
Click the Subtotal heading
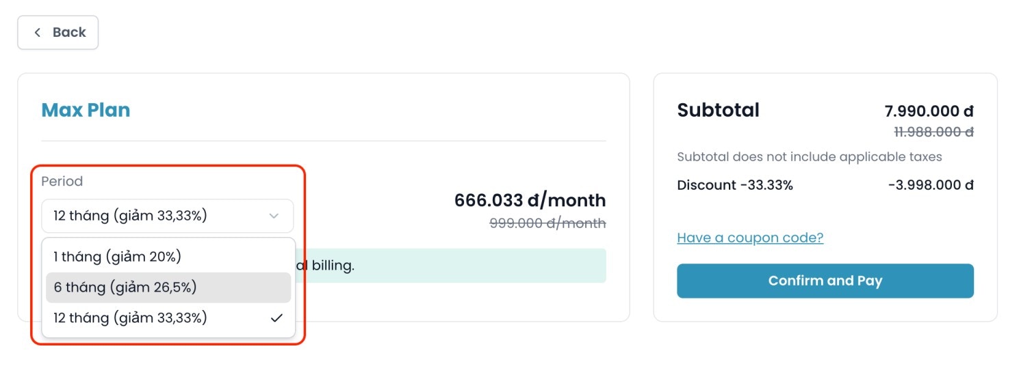pyautogui.click(x=718, y=111)
